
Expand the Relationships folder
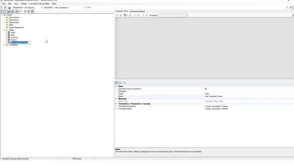point(5,22)
